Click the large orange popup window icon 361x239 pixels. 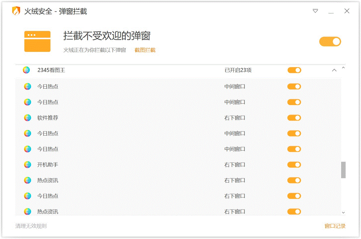tap(37, 41)
